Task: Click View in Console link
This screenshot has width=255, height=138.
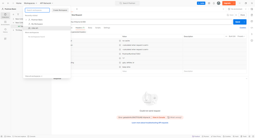Action: point(159,117)
